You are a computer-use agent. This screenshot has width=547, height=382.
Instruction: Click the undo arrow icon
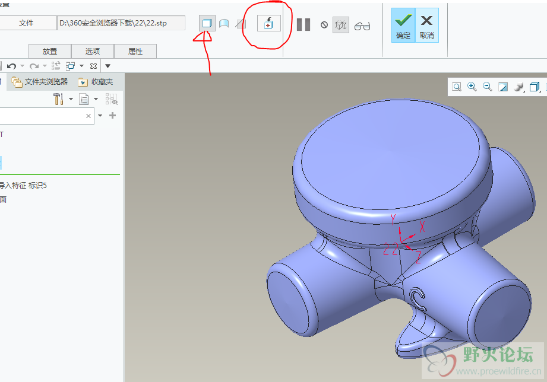coord(11,66)
